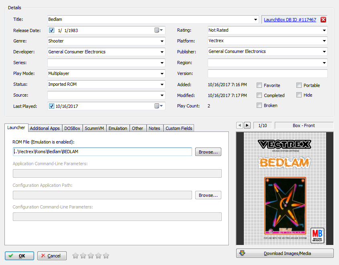Click the Download Images/Media button
339x265 pixels.
[x=285, y=253]
